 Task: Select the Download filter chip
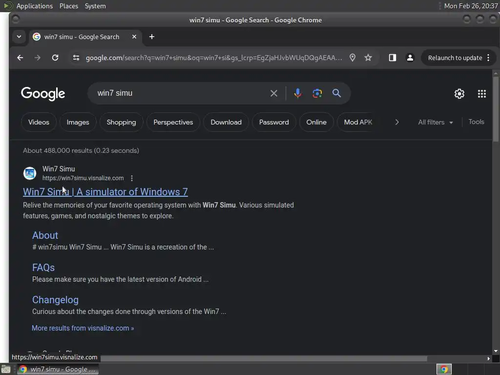[226, 122]
